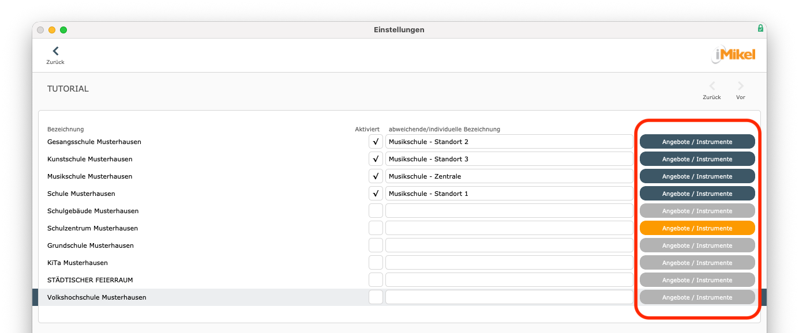Click the field containing Musikschule - Zentrale
The image size is (799, 333).
click(x=509, y=176)
